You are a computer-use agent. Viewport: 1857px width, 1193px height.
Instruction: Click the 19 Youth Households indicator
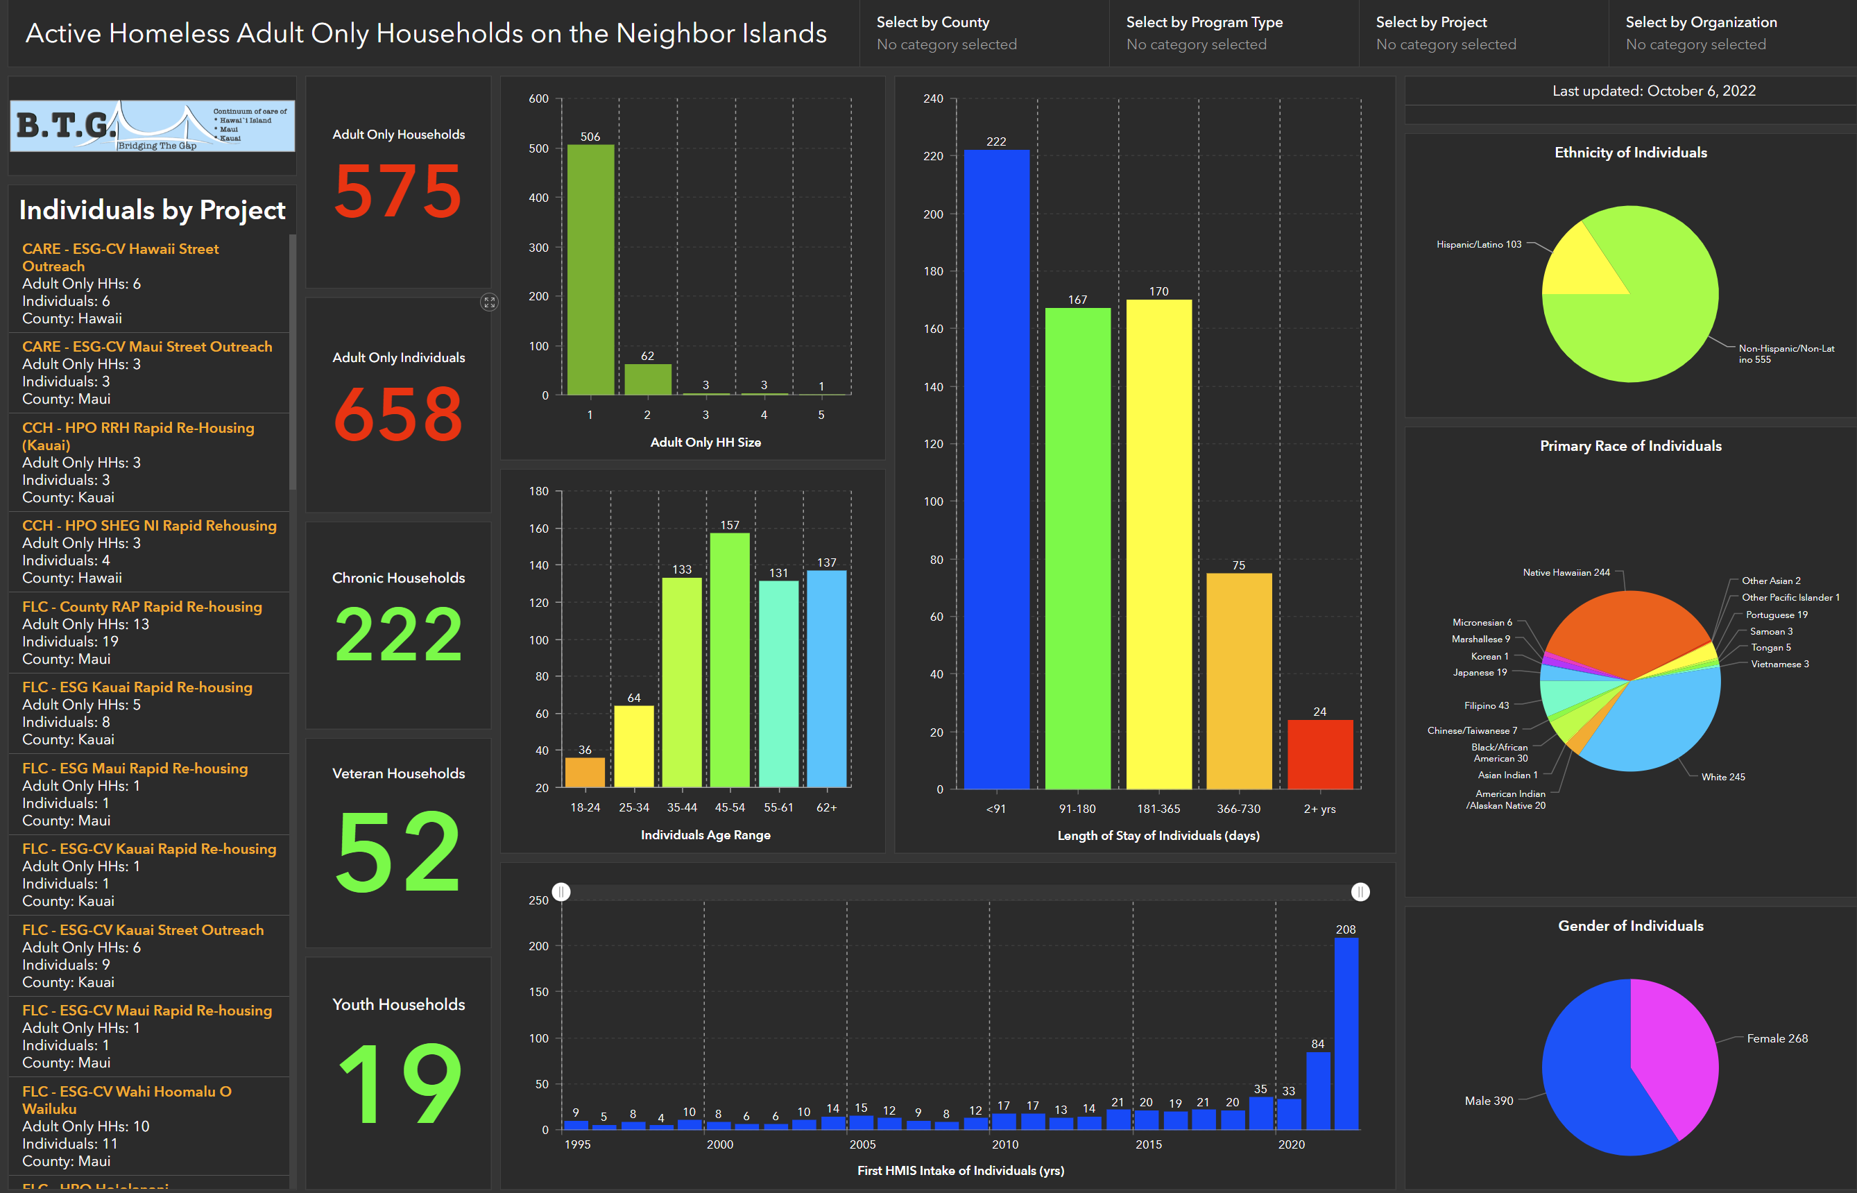coord(398,1073)
